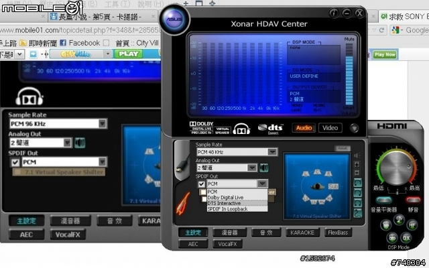Test speakers icon in back Xonar window
The image size is (429, 268).
pyautogui.click(x=80, y=143)
